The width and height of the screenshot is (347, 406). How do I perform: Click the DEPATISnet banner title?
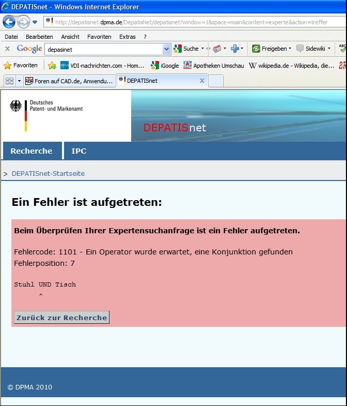click(x=175, y=127)
